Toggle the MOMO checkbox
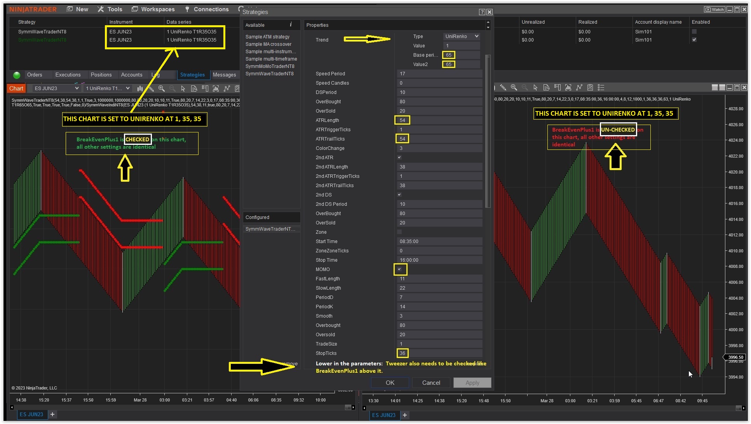Image resolution: width=751 pixels, height=424 pixels. coord(399,269)
